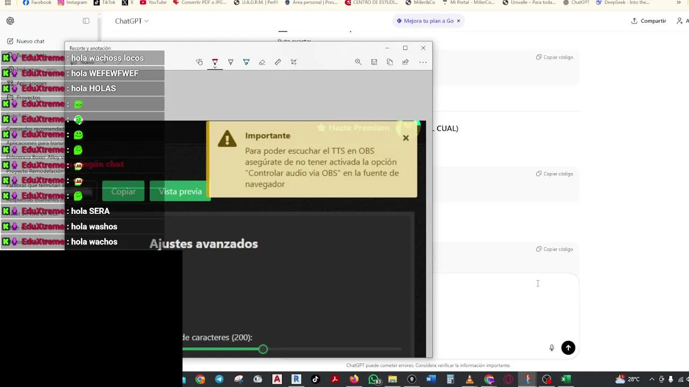The width and height of the screenshot is (689, 387).
Task: Toggle the ruler tool
Action: click(x=278, y=62)
